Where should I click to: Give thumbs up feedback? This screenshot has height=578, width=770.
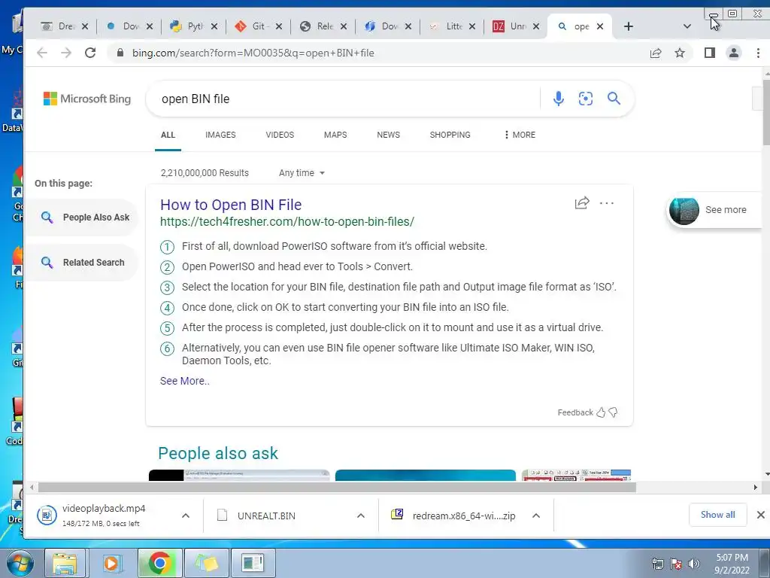point(601,412)
